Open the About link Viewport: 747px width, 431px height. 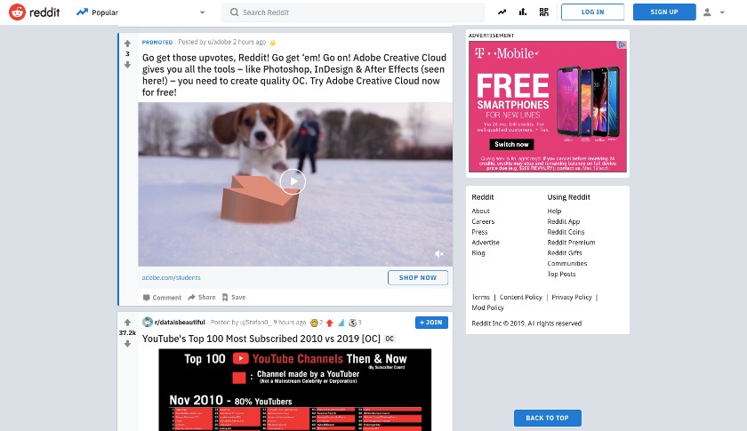click(481, 211)
